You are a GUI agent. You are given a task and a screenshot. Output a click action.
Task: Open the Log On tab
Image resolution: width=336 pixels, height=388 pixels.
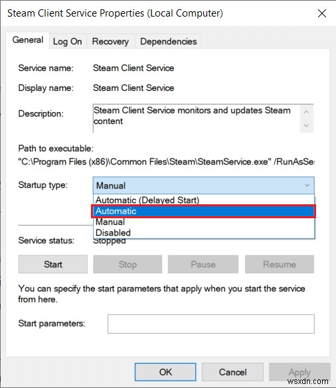click(x=68, y=41)
